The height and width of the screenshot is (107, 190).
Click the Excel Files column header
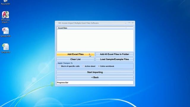click(91, 28)
